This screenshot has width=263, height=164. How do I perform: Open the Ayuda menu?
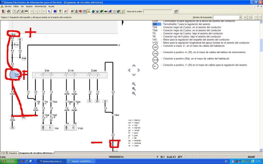click(x=51, y=6)
